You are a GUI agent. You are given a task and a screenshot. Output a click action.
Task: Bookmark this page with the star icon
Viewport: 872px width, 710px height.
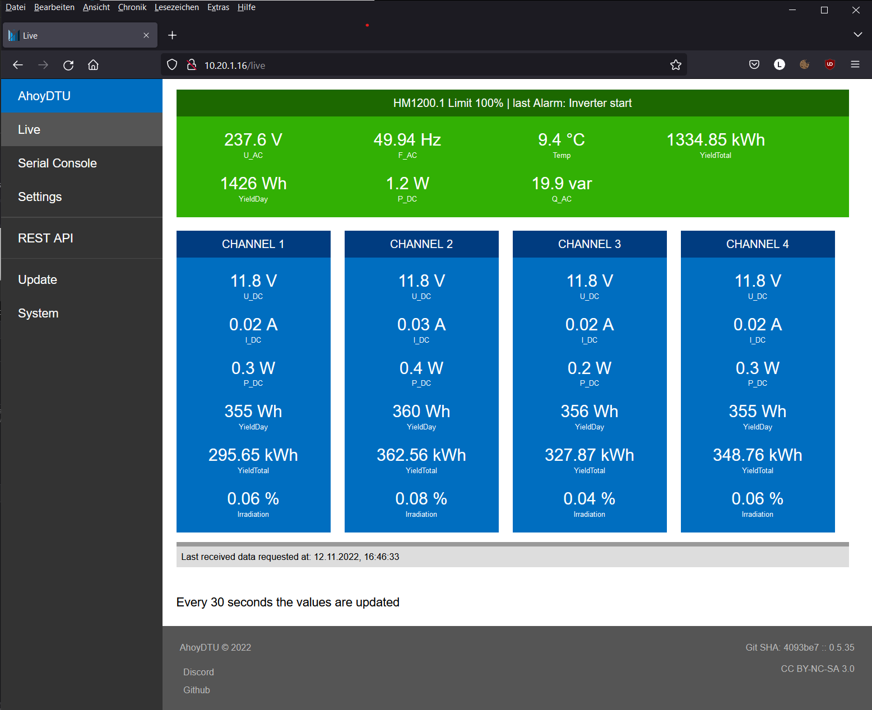(675, 65)
